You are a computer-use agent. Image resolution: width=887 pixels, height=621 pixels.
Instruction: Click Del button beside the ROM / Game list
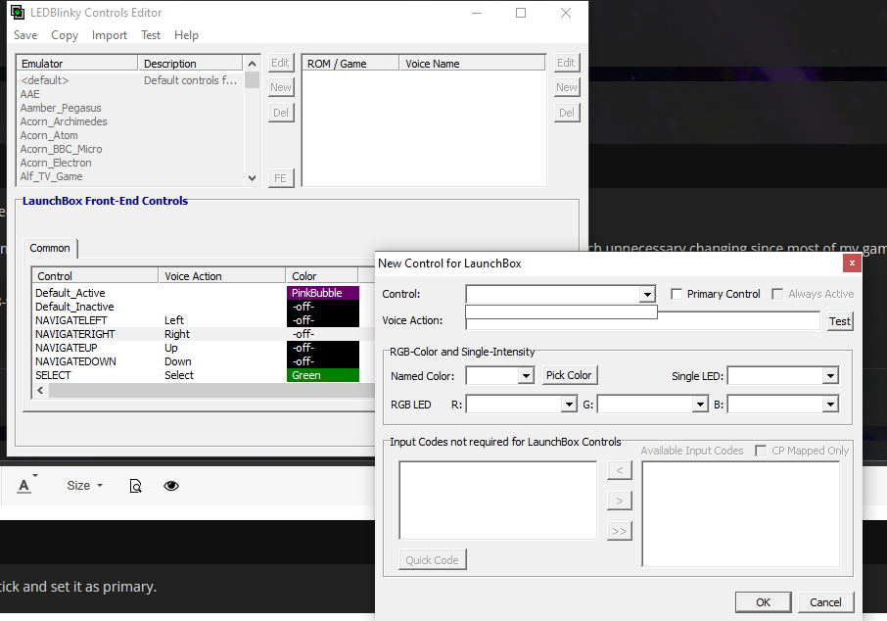[566, 113]
